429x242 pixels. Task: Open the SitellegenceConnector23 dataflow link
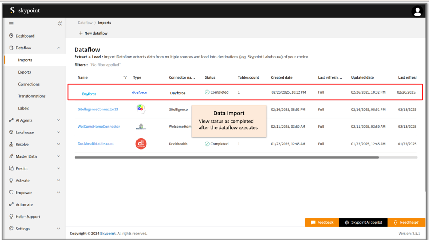coord(98,109)
